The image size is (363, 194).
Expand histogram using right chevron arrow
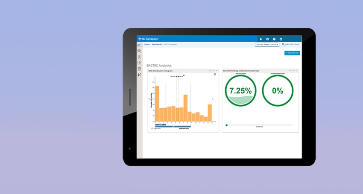pyautogui.click(x=213, y=99)
